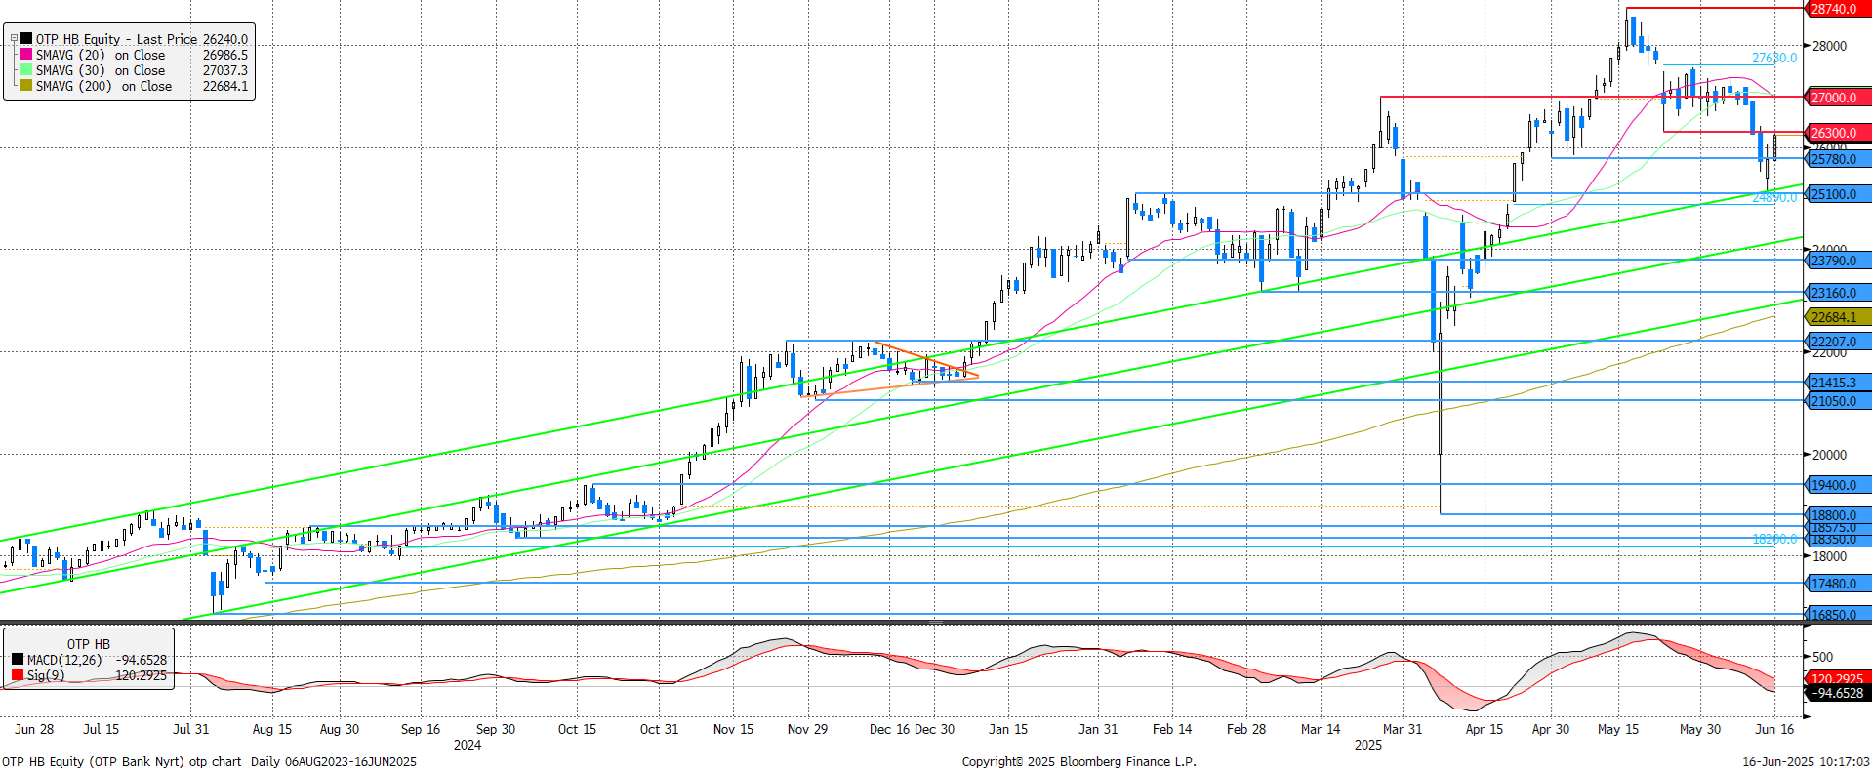Click the black Last Price color swatch
The height and width of the screenshot is (770, 1872).
[x=26, y=39]
